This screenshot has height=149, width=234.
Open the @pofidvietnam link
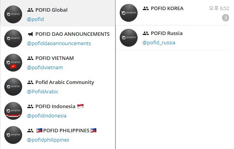[45, 68]
